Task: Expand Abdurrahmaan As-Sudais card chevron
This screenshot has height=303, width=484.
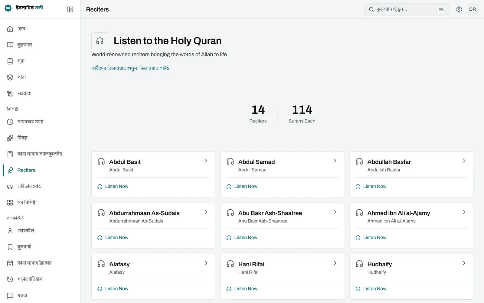Action: pyautogui.click(x=206, y=212)
